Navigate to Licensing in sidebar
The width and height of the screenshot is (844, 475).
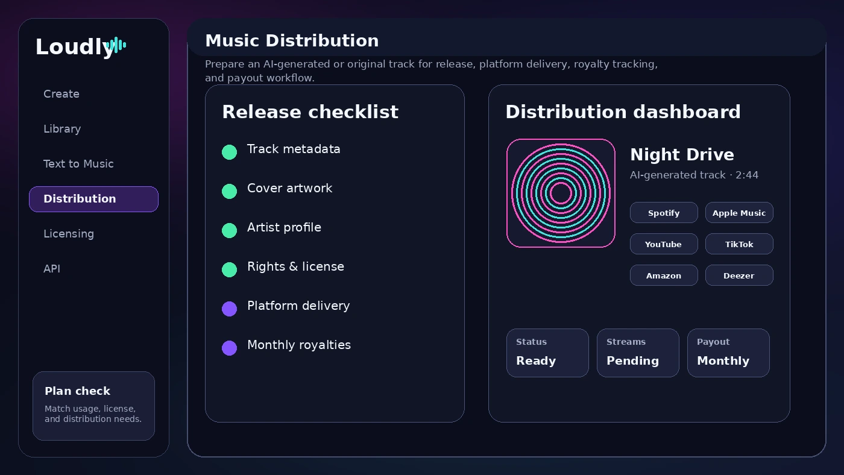[x=69, y=234]
